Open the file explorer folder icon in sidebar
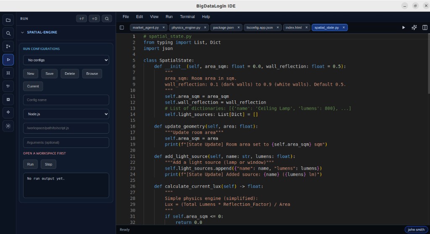The width and height of the screenshot is (430, 234). click(8, 20)
